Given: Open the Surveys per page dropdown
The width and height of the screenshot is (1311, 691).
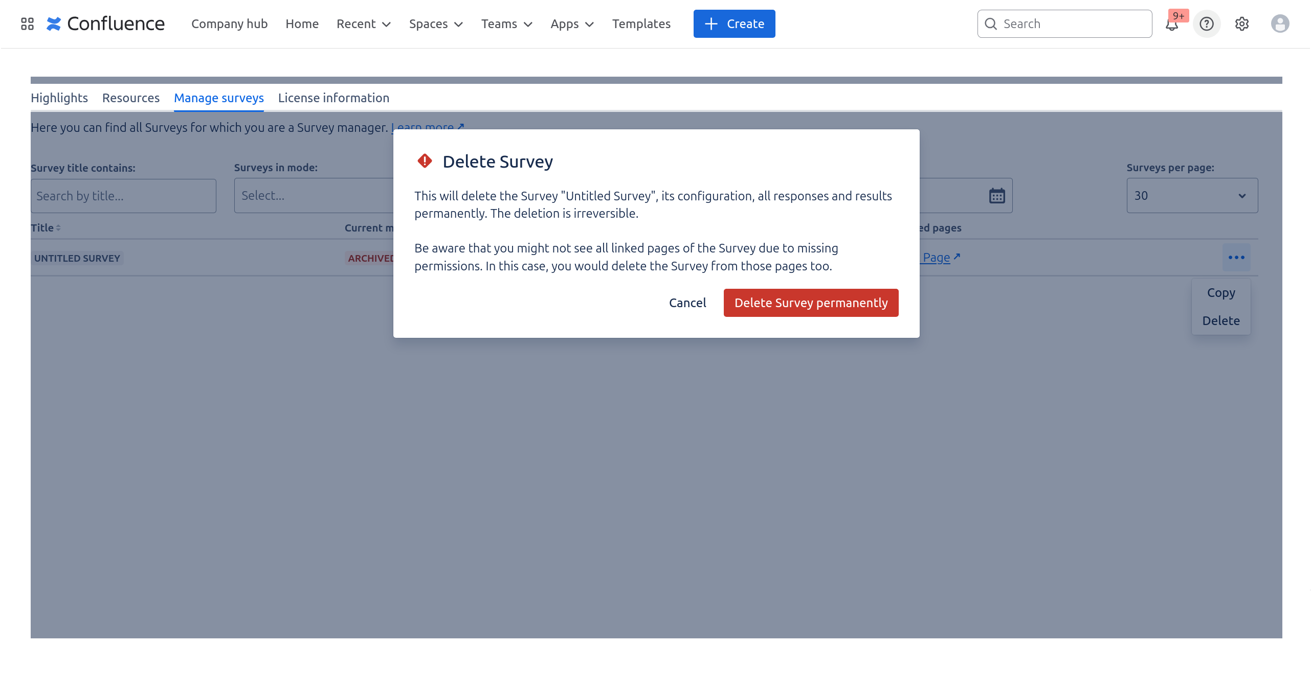Looking at the screenshot, I should tap(1192, 195).
